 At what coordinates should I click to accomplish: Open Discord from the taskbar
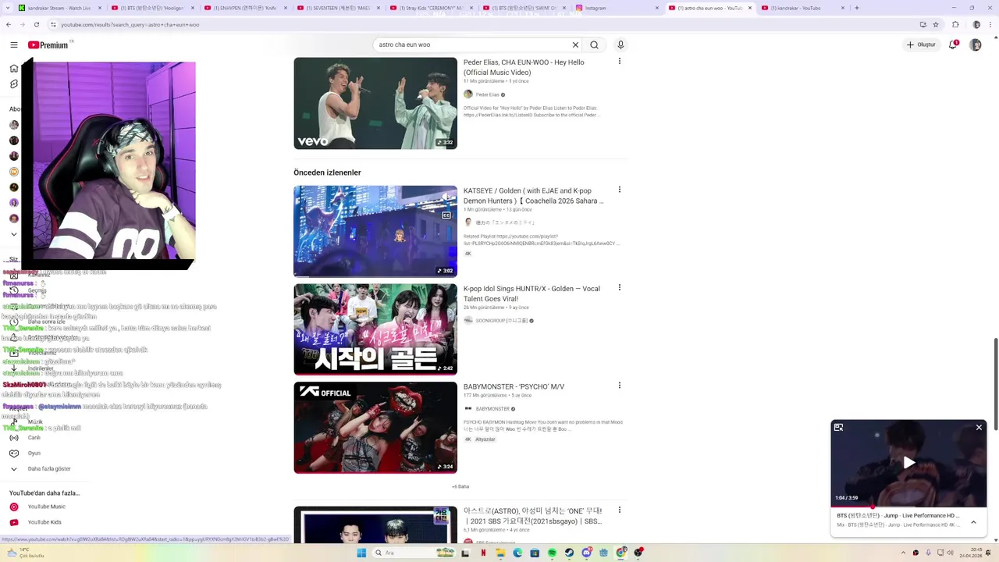(586, 553)
